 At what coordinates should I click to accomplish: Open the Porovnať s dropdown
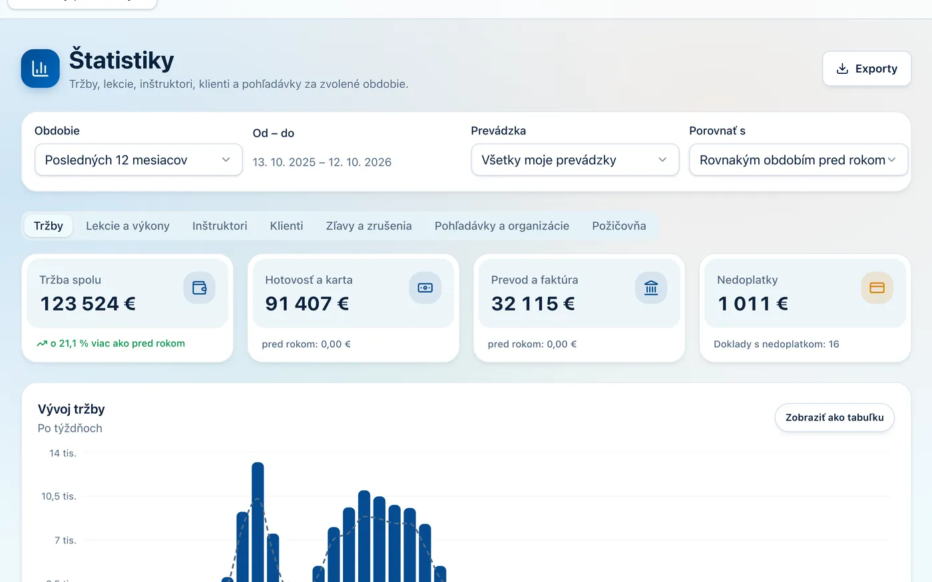(x=798, y=160)
